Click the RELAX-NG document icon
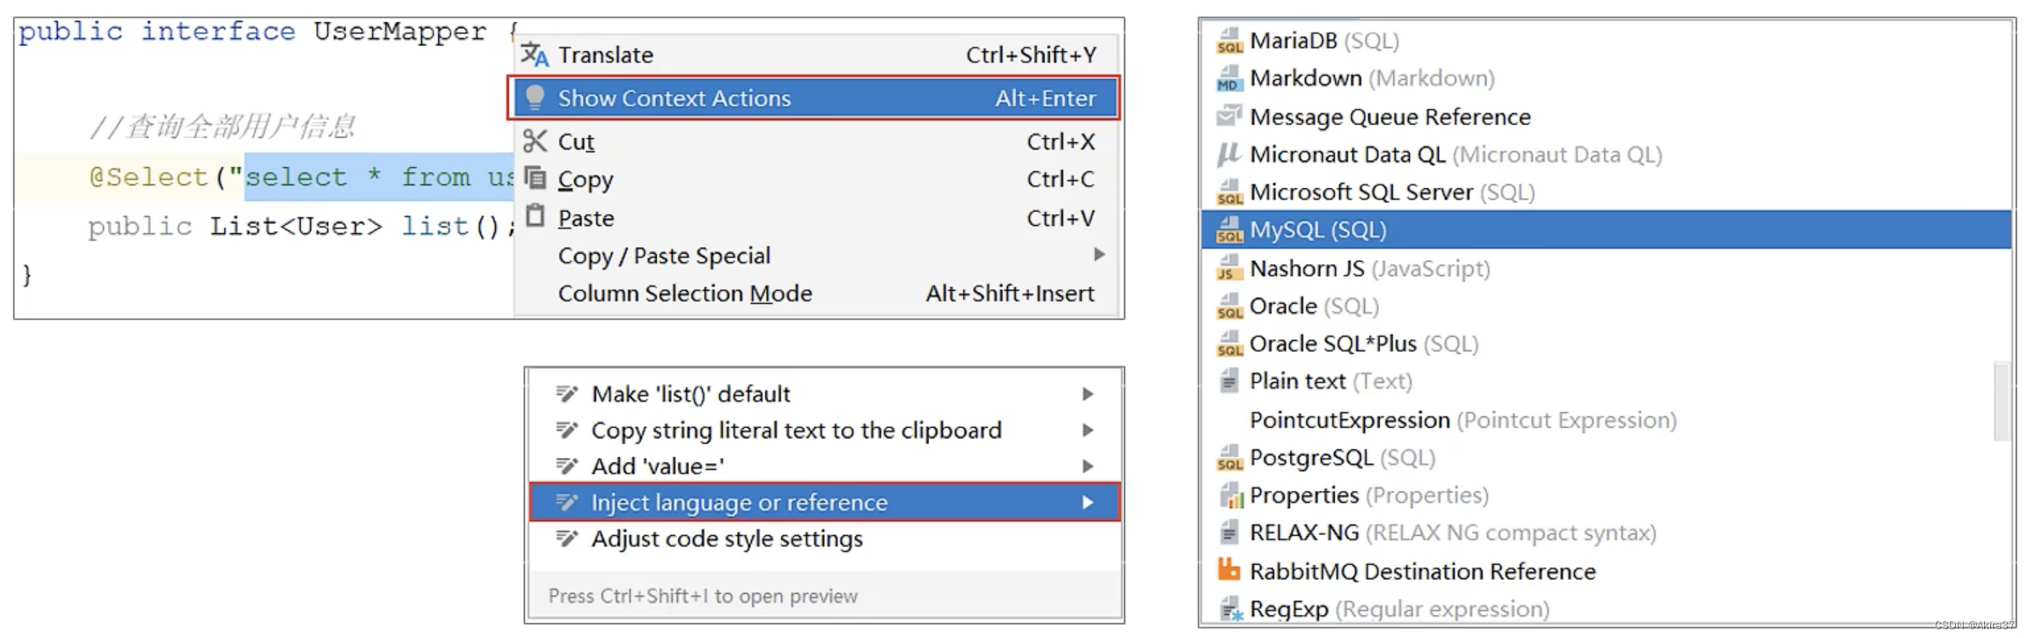The image size is (2028, 638). click(1229, 532)
